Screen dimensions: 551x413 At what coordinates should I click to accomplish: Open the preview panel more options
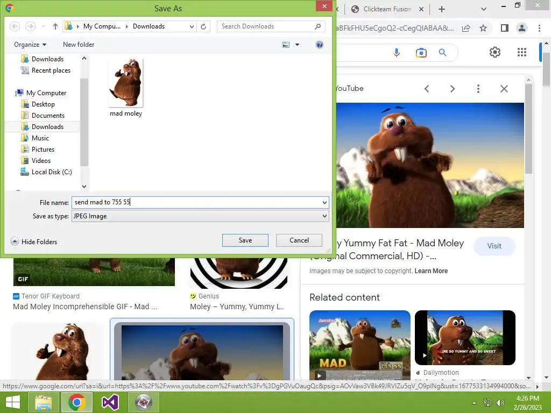tap(478, 89)
